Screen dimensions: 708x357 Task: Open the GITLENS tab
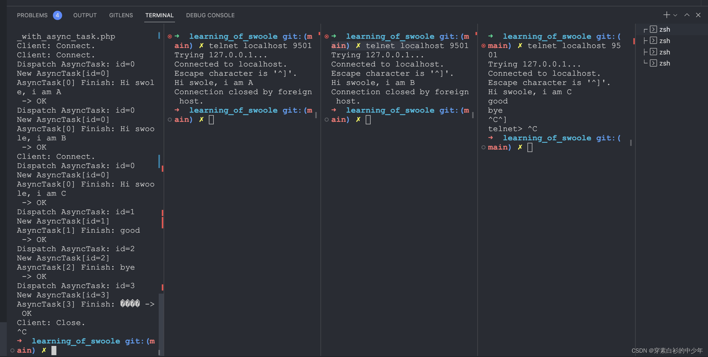point(121,15)
